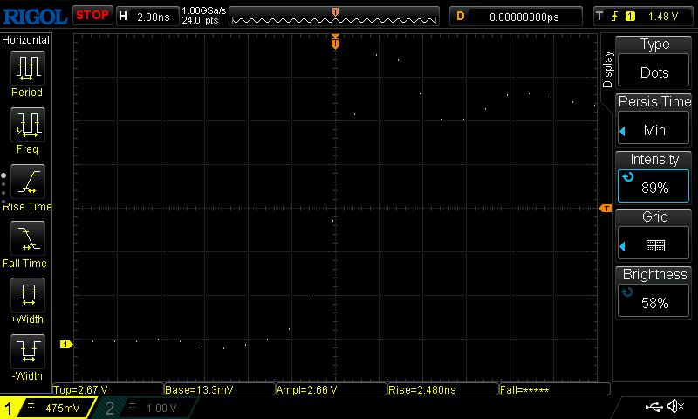Click the trigger T label in top bar
The width and height of the screenshot is (698, 419).
599,16
